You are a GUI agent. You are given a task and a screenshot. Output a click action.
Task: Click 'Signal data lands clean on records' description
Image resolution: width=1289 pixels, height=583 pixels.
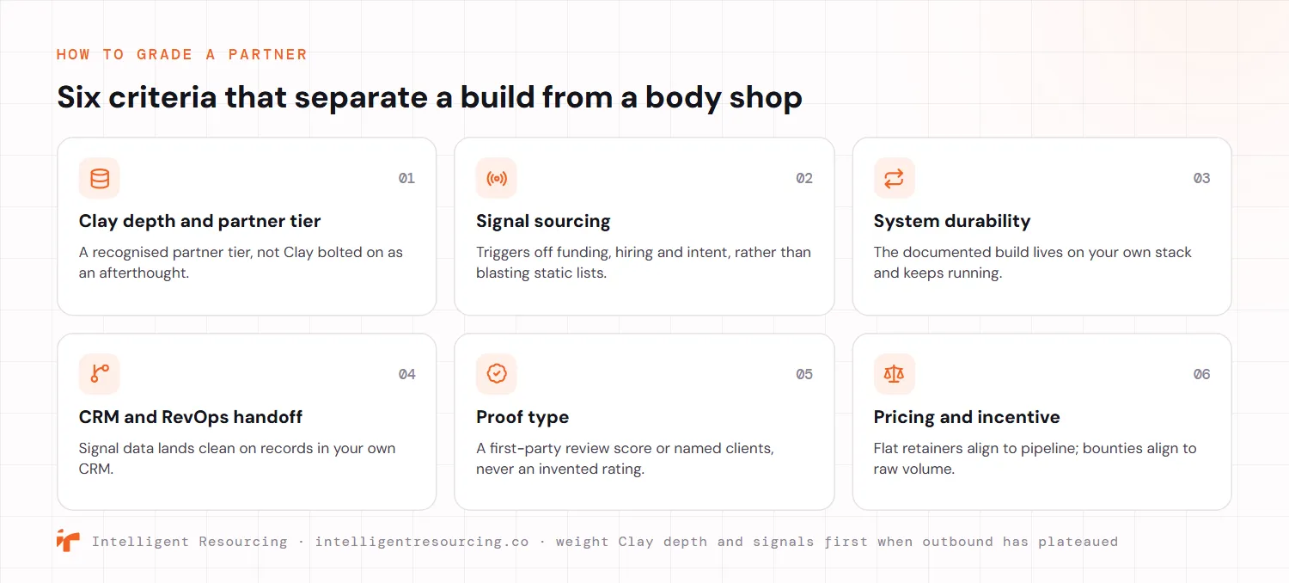(x=237, y=458)
